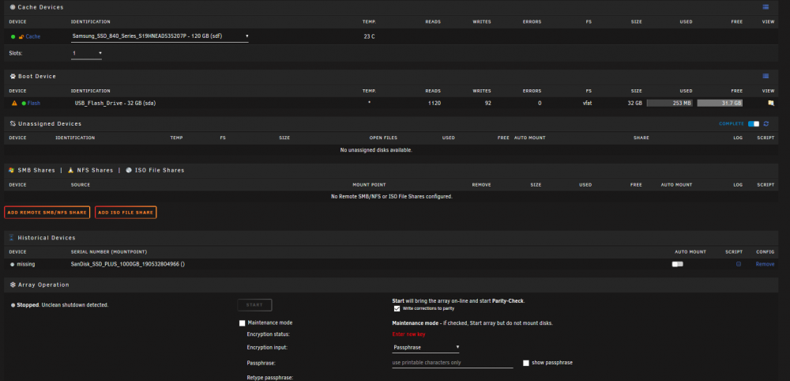
Task: Toggle the COMPLETE switch in Unassigned Devices
Action: click(x=754, y=123)
